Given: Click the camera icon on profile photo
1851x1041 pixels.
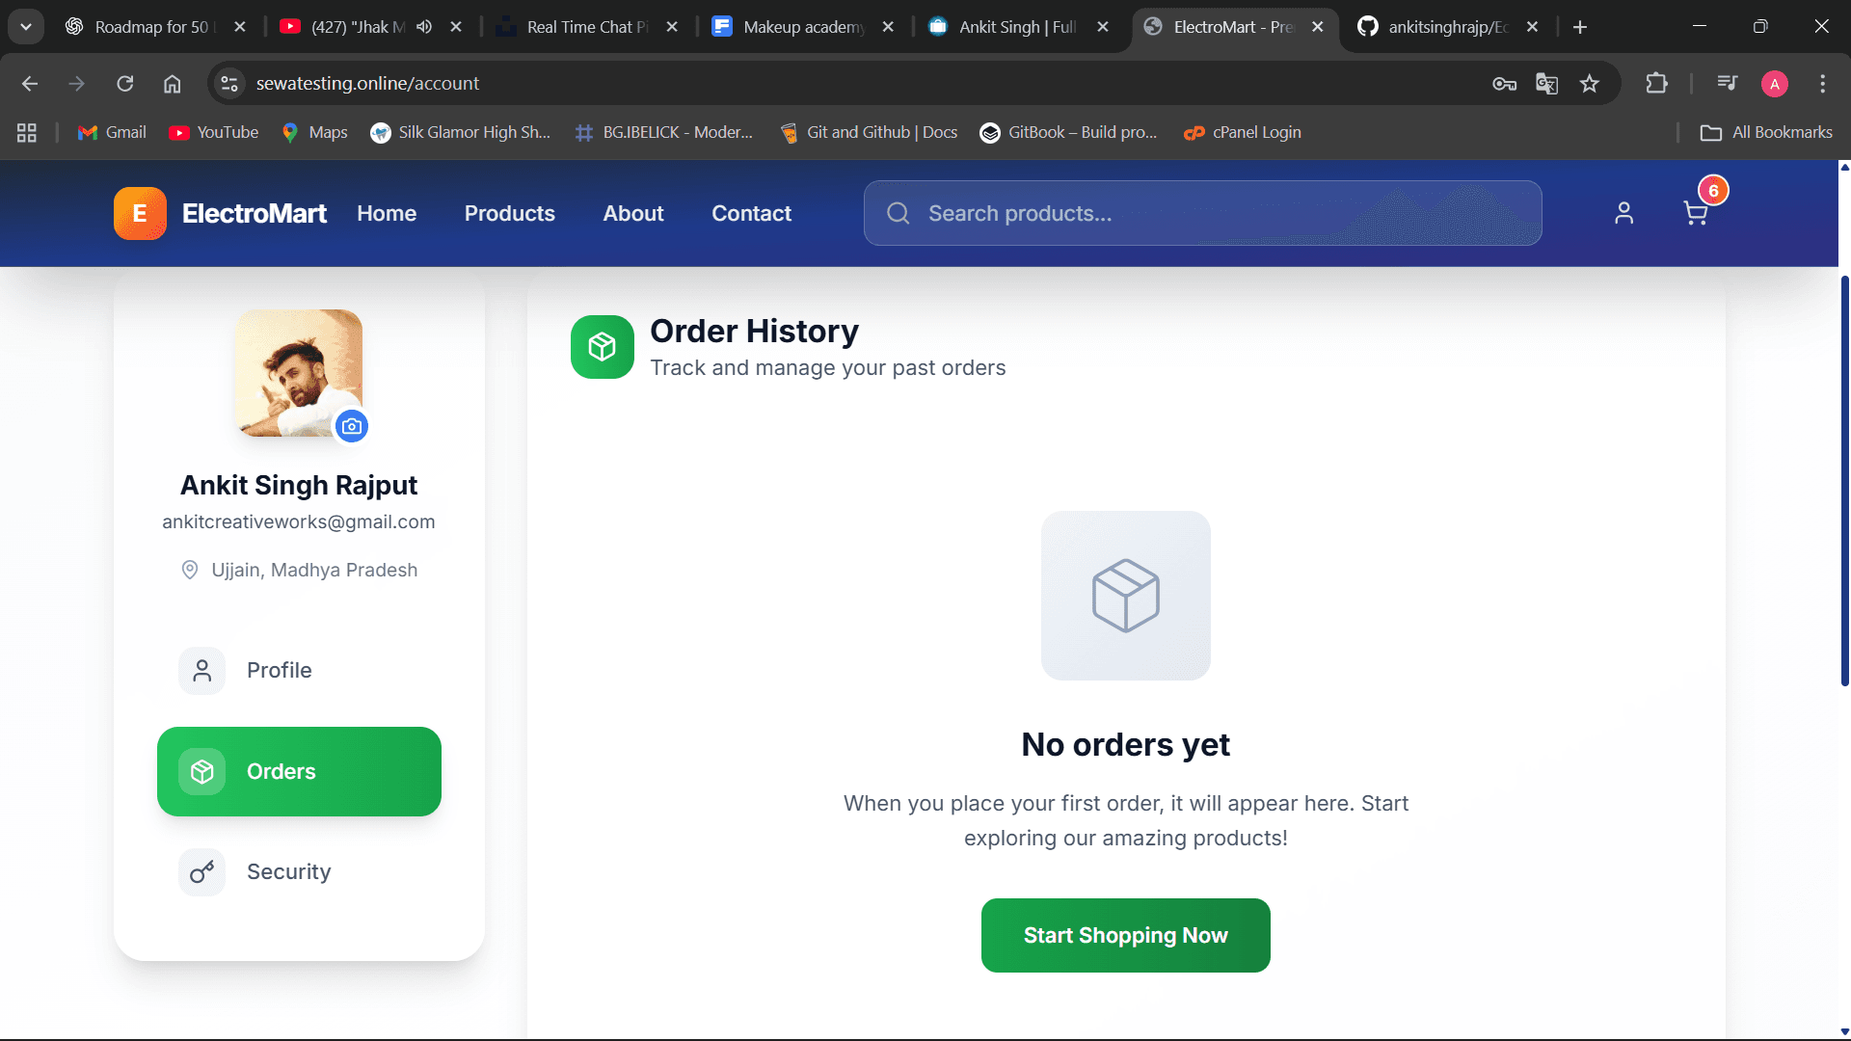Looking at the screenshot, I should (352, 426).
